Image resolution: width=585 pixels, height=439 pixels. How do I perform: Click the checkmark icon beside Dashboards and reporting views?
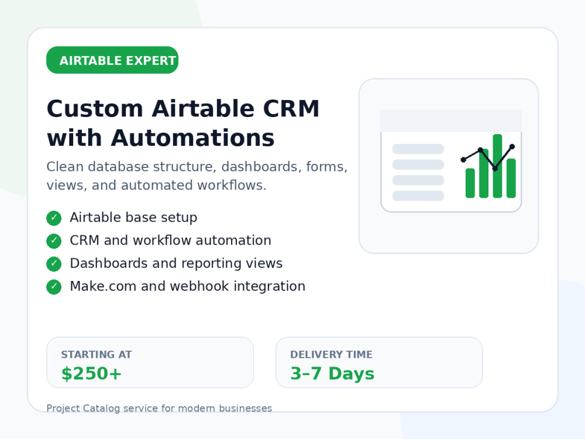tap(54, 264)
